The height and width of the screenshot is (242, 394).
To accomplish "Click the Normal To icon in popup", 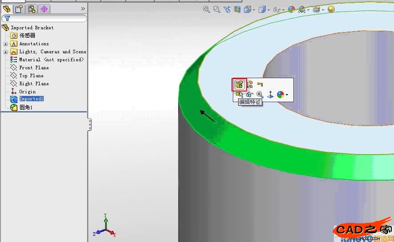I will [x=270, y=95].
